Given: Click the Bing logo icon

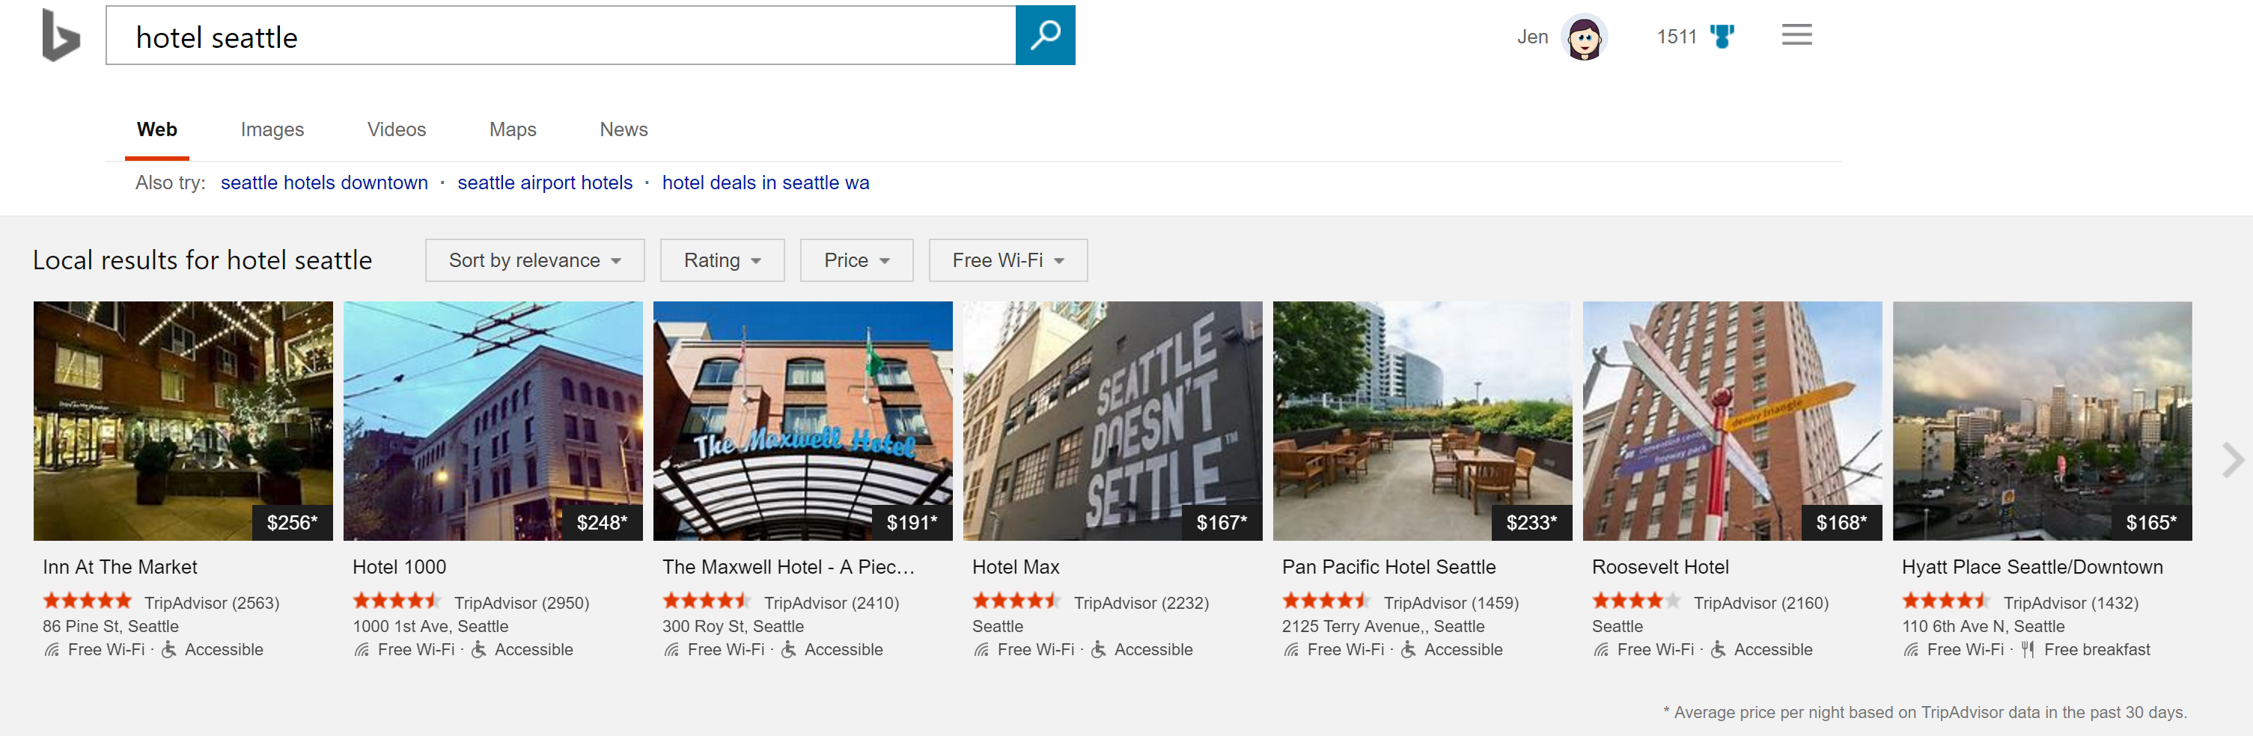Looking at the screenshot, I should [x=61, y=36].
